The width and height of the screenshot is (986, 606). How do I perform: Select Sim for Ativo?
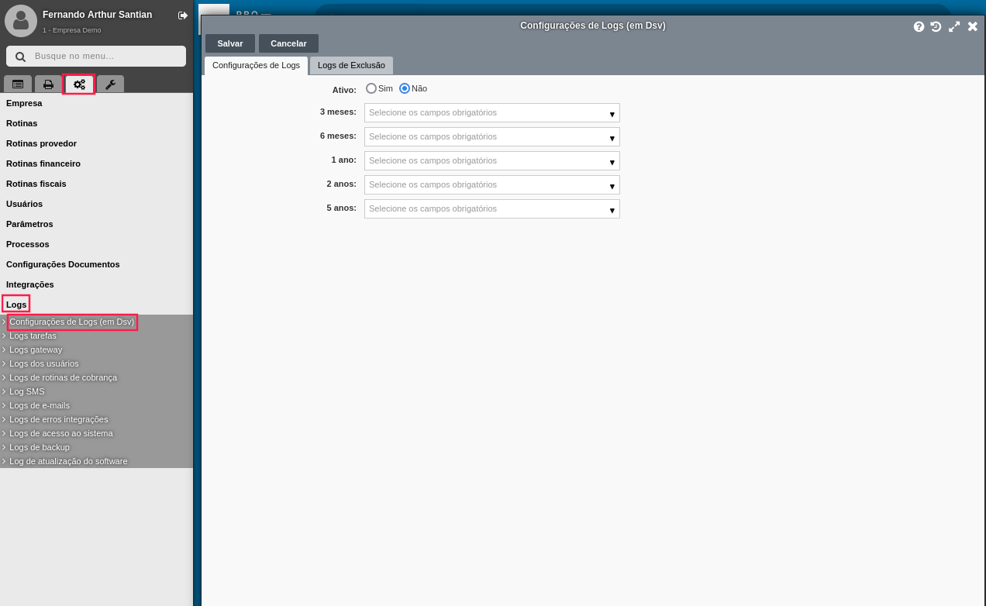coord(371,88)
